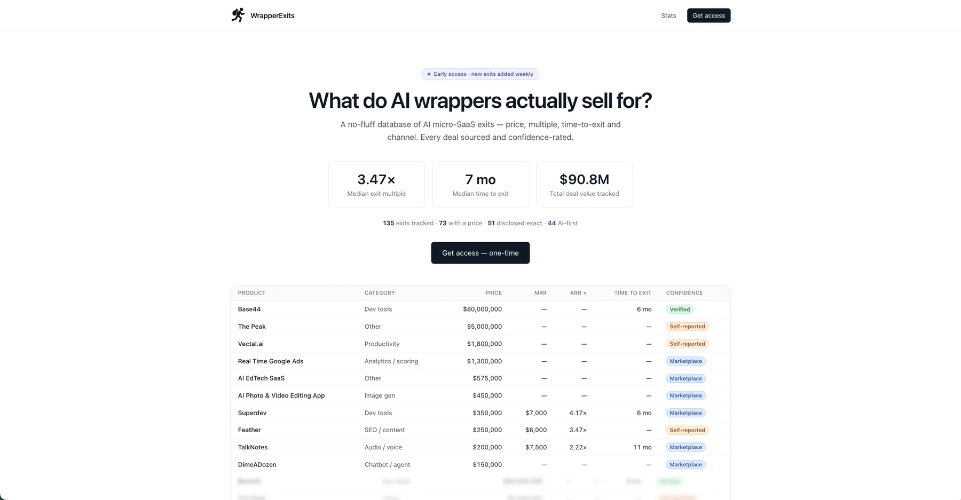Click the Early access new exits badge
The image size is (961, 500).
click(x=480, y=74)
